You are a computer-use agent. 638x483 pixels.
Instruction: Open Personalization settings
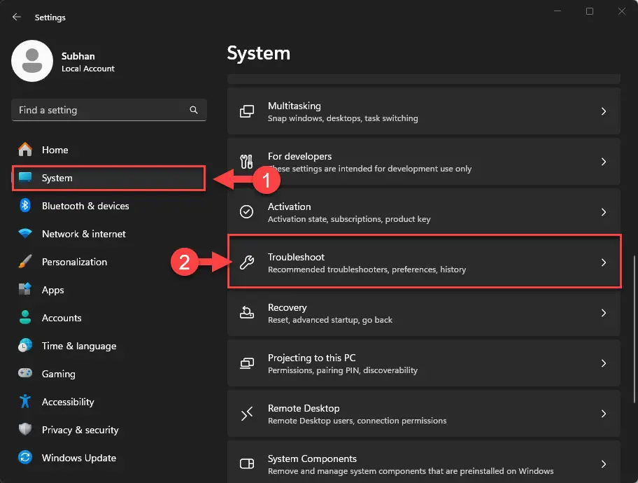(108, 262)
